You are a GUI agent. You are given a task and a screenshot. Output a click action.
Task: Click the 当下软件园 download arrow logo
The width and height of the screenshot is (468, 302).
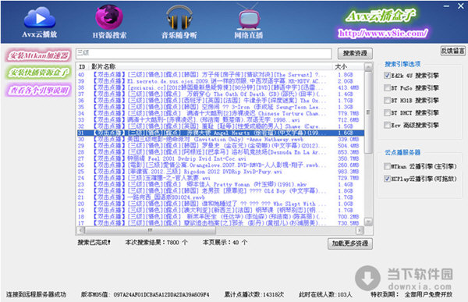tap(367, 278)
